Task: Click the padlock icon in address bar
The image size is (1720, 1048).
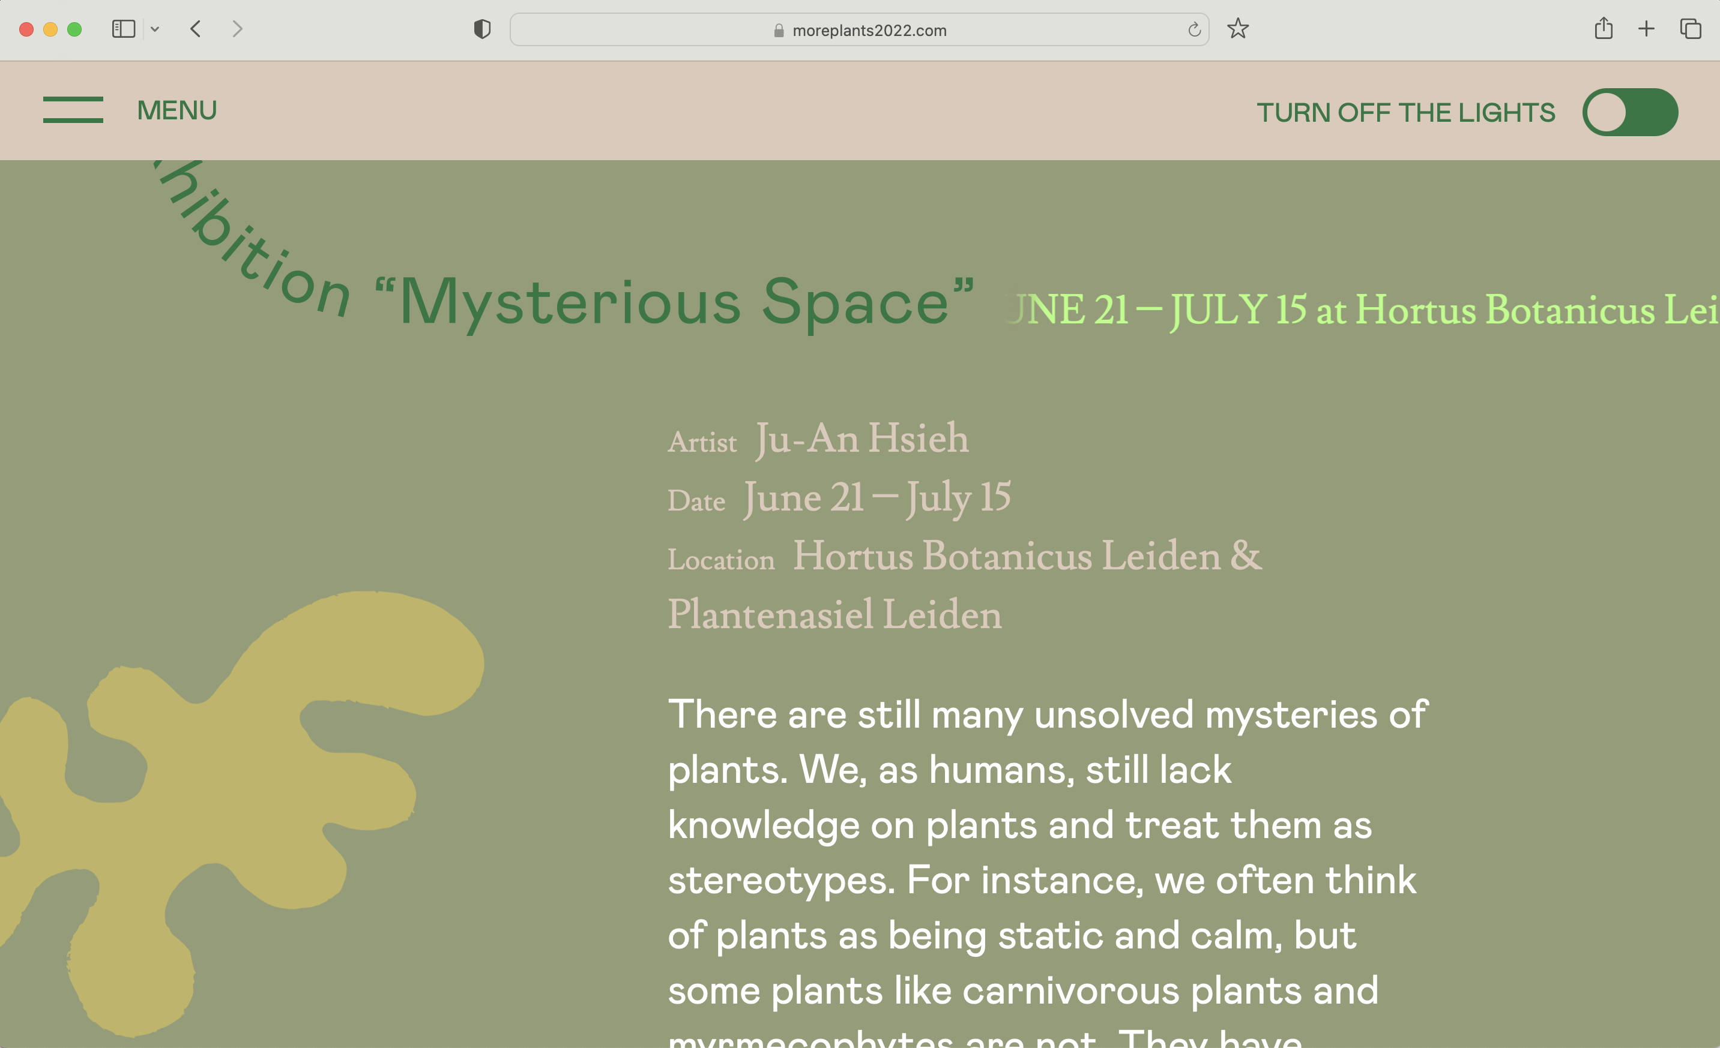Action: 779,31
